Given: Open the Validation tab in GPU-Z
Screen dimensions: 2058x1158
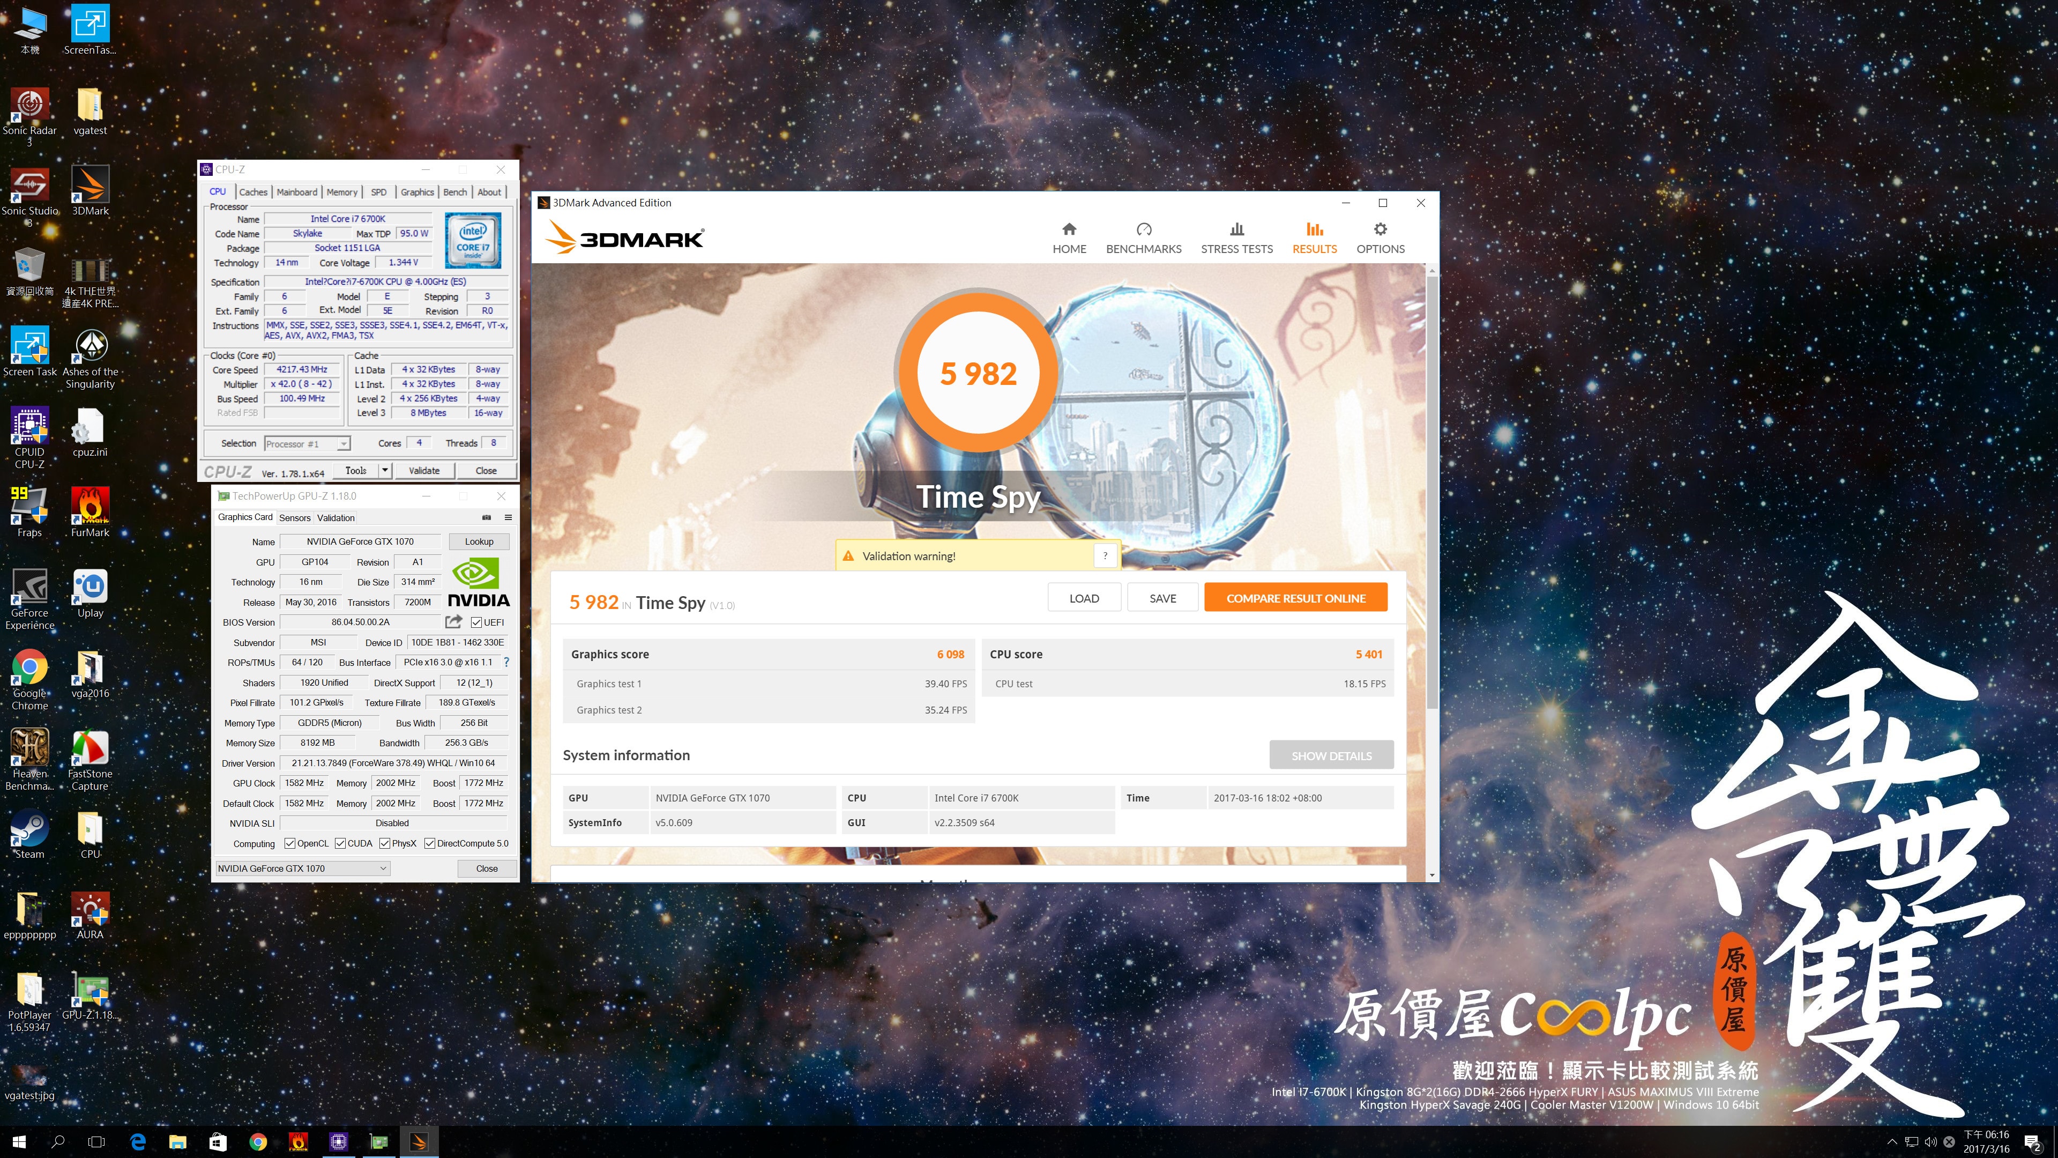Looking at the screenshot, I should pos(335,518).
